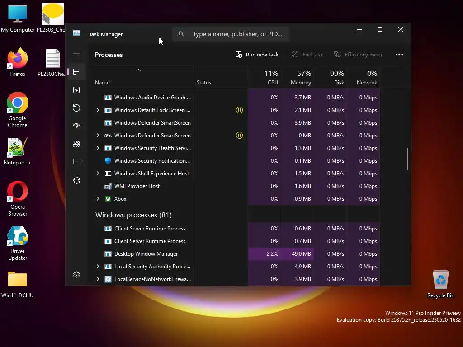The height and width of the screenshot is (347, 463).
Task: Click the Windows processes (81) group heading
Action: 133,215
